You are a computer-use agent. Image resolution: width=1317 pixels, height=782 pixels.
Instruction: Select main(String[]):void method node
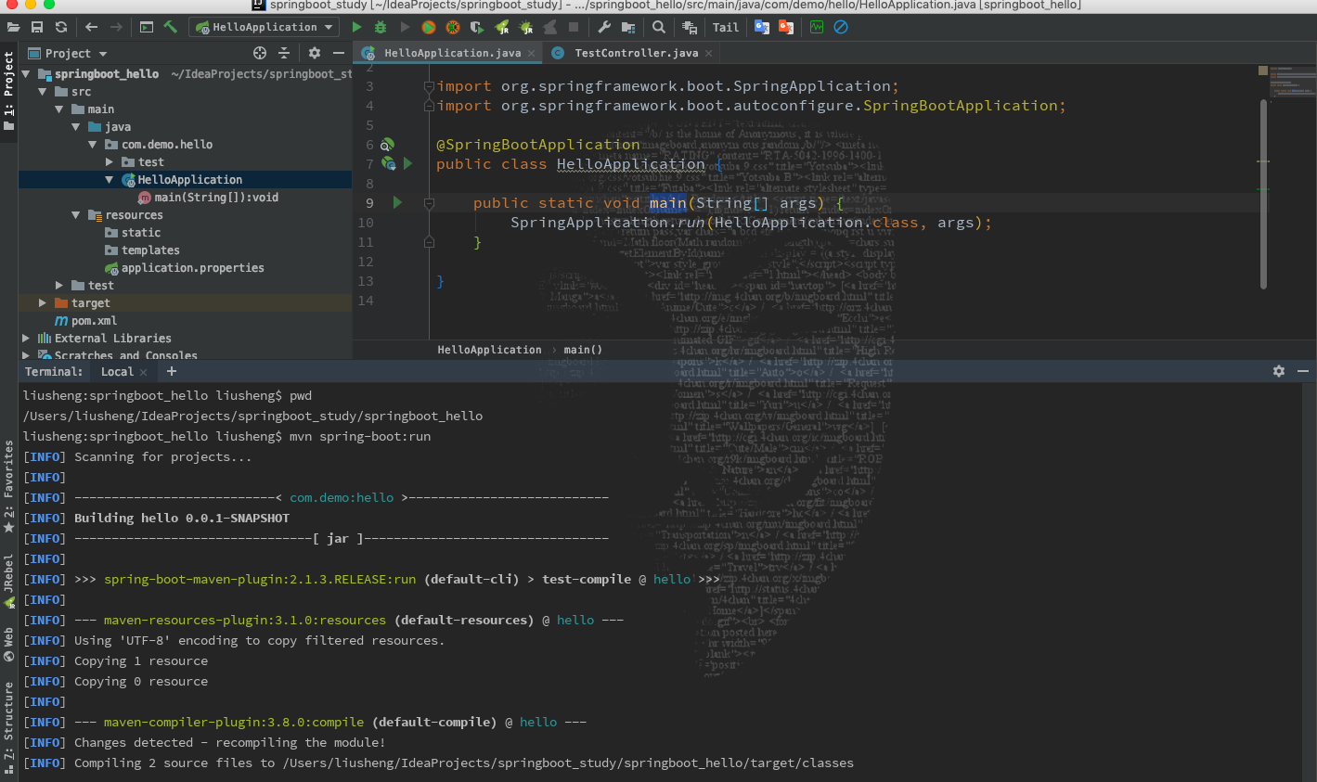point(215,197)
